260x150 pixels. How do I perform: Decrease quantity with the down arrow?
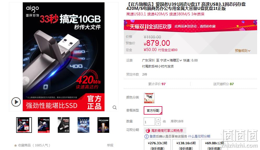pos(158,124)
